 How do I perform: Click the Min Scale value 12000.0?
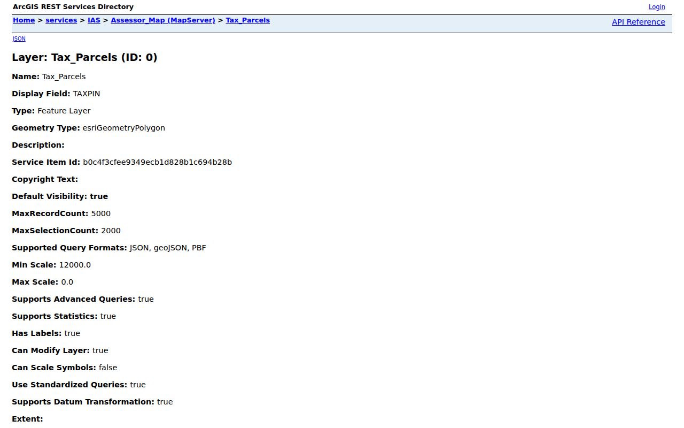[x=75, y=265]
